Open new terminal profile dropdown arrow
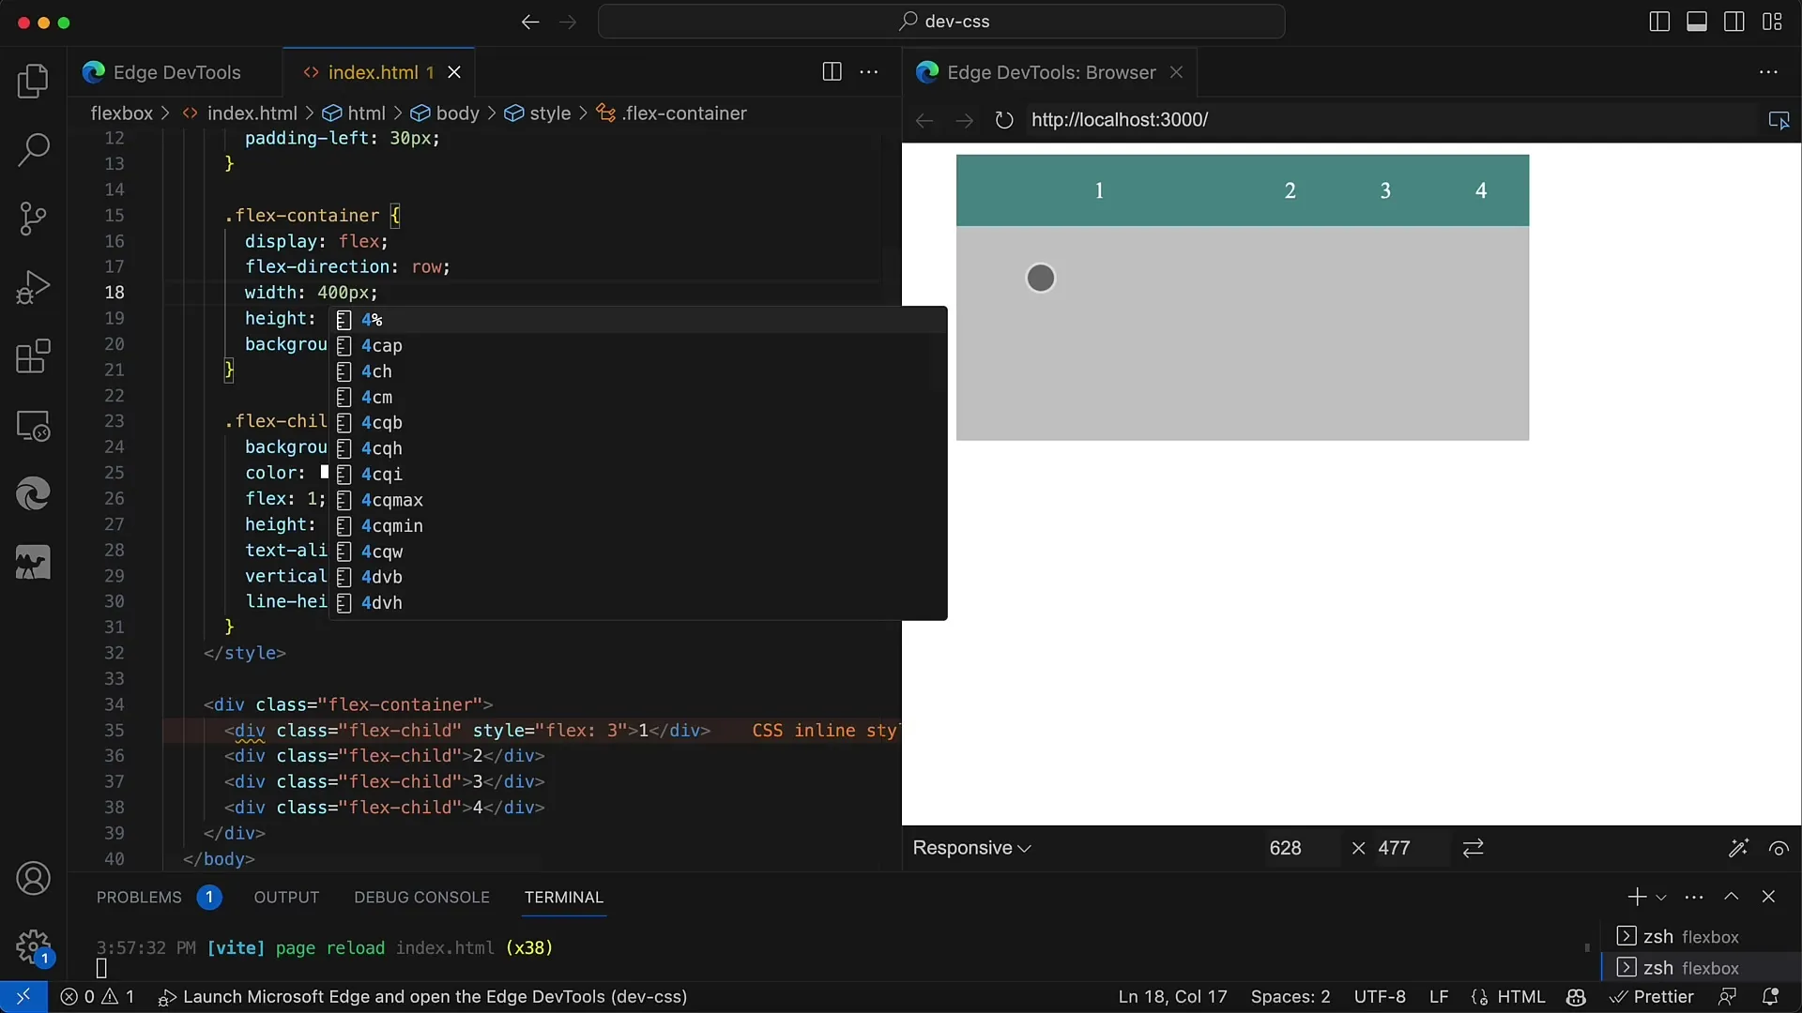 pos(1661,898)
